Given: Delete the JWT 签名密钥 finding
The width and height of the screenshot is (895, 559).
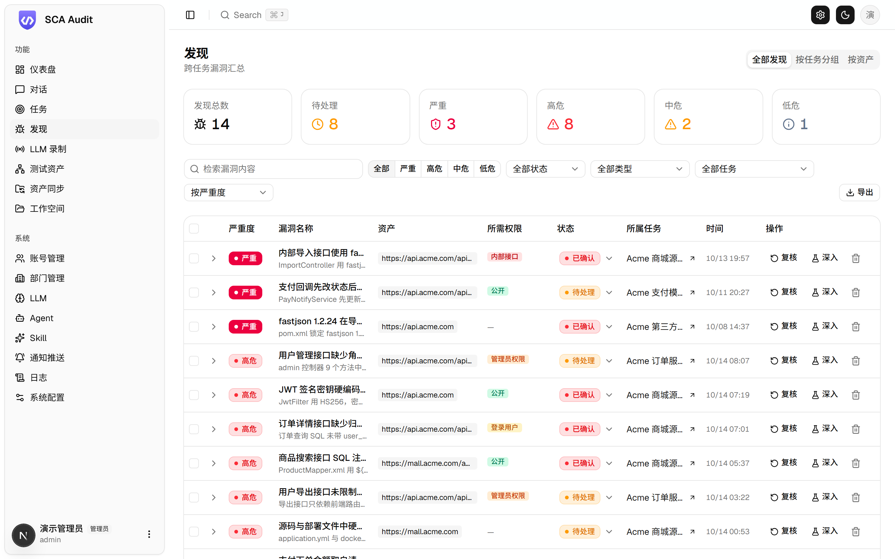Looking at the screenshot, I should (x=856, y=395).
